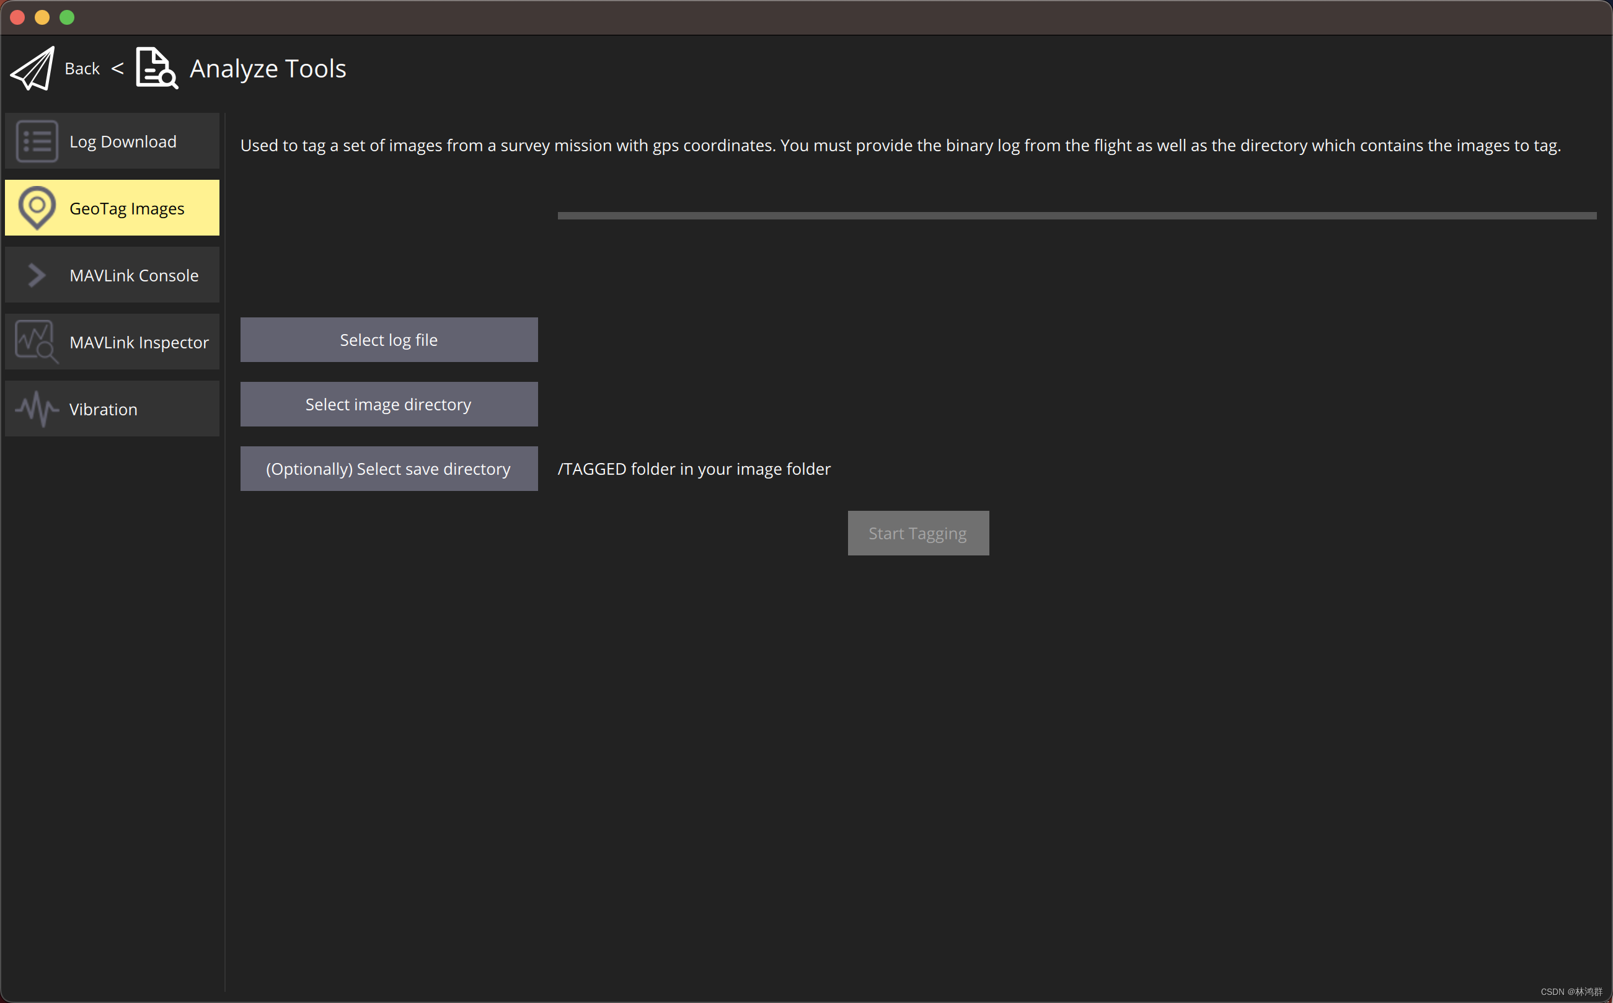
Task: Click the back arrow symbol next to Back
Action: coord(117,68)
